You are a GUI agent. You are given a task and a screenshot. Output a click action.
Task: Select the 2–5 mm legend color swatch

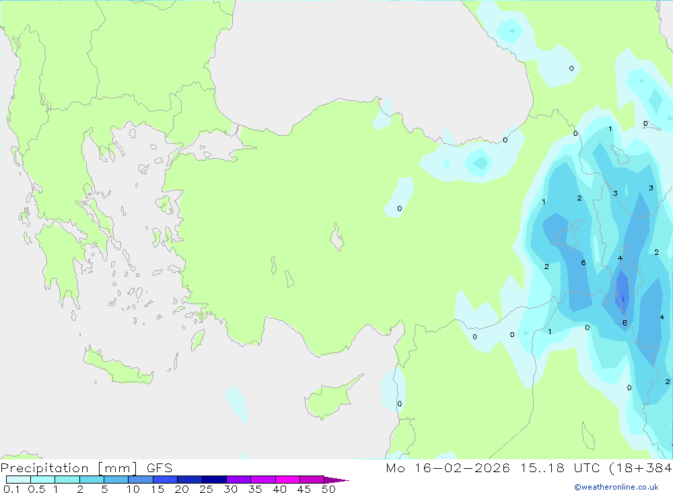coord(92,480)
